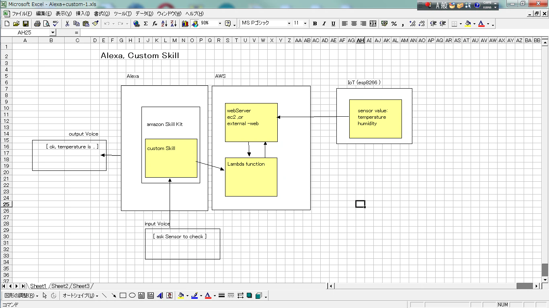
Task: Select the Arrow drawing tool
Action: pyautogui.click(x=114, y=296)
